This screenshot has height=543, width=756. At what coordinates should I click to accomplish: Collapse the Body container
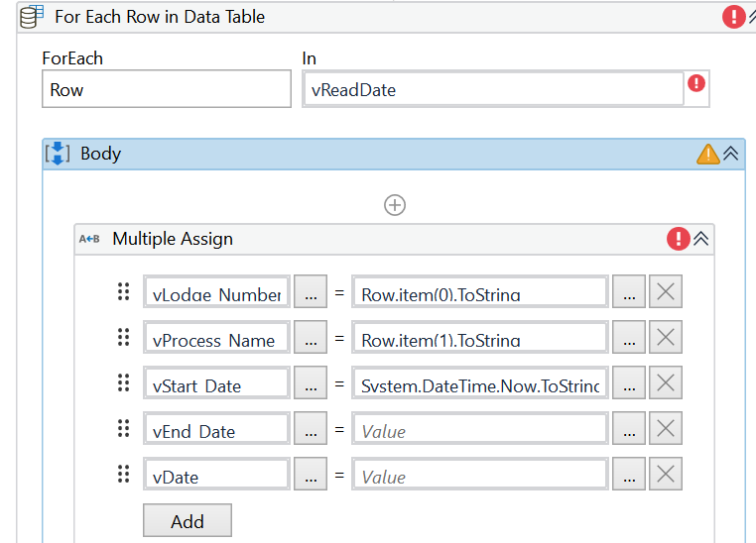click(731, 154)
